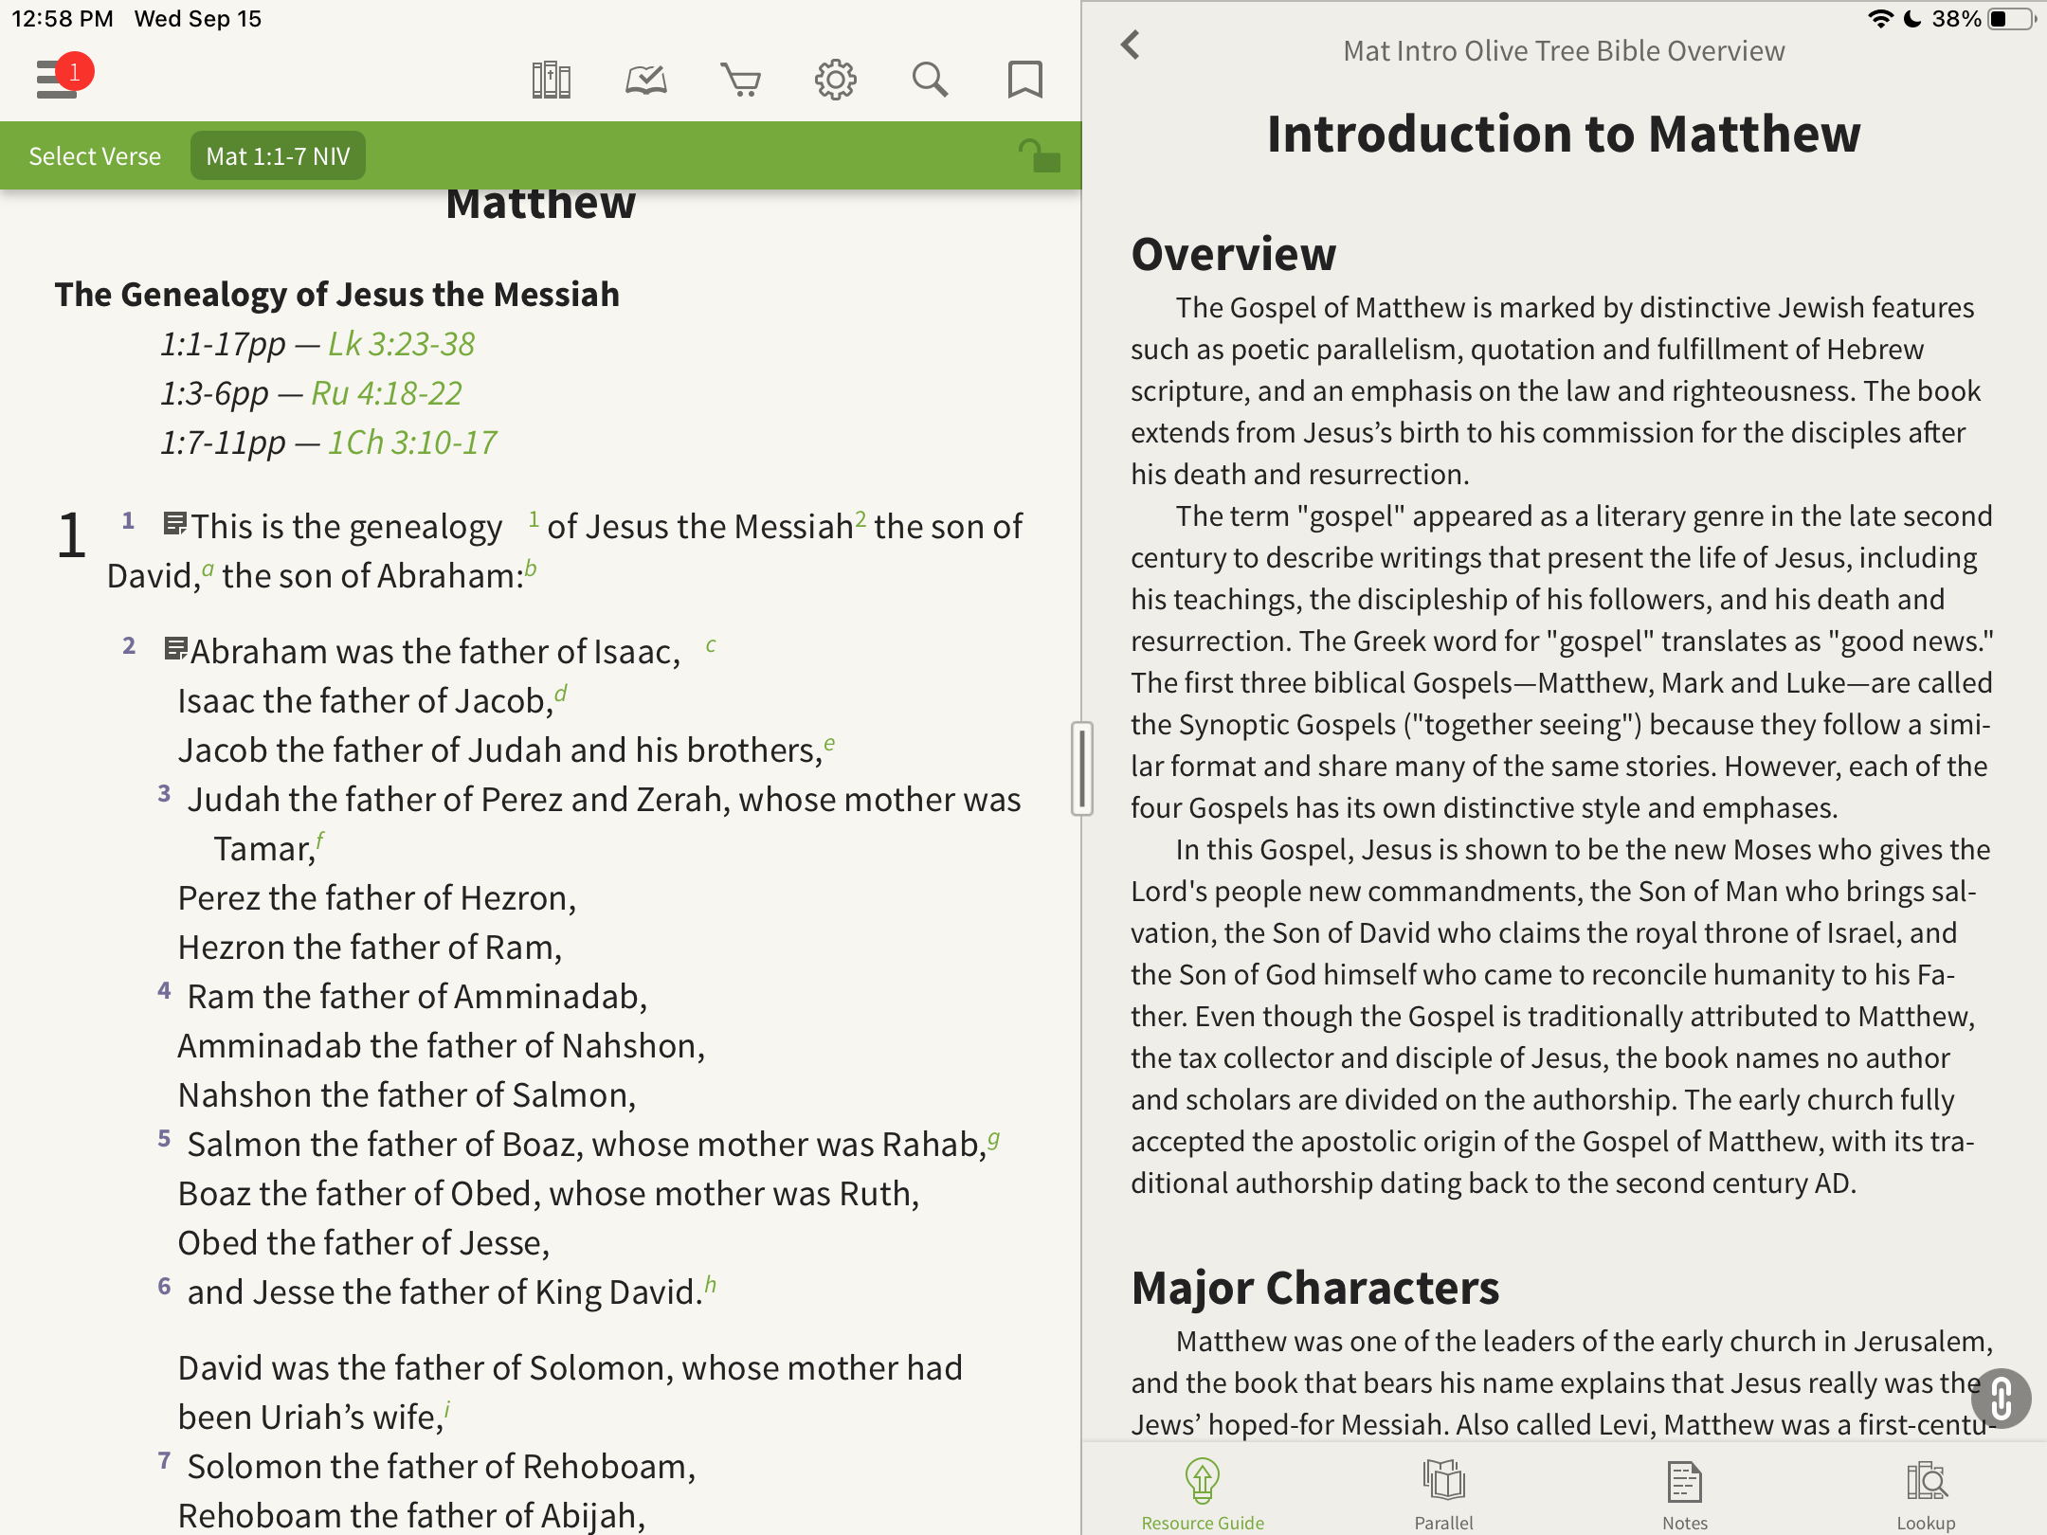
Task: Tap verse number 4
Action: 164,990
